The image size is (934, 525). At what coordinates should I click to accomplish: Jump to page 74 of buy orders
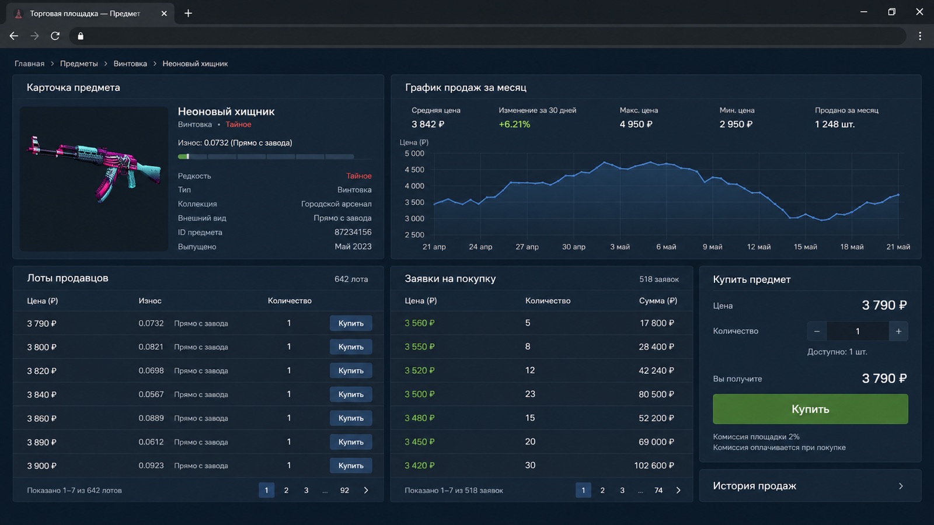point(658,491)
